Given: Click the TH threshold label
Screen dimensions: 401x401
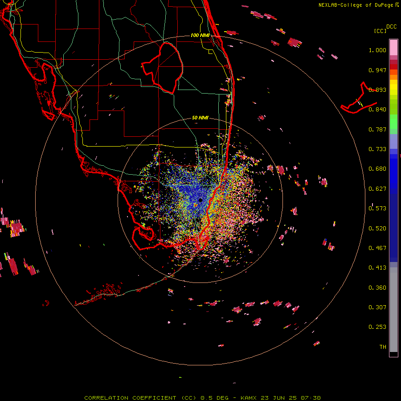Looking at the screenshot, I should coord(383,347).
